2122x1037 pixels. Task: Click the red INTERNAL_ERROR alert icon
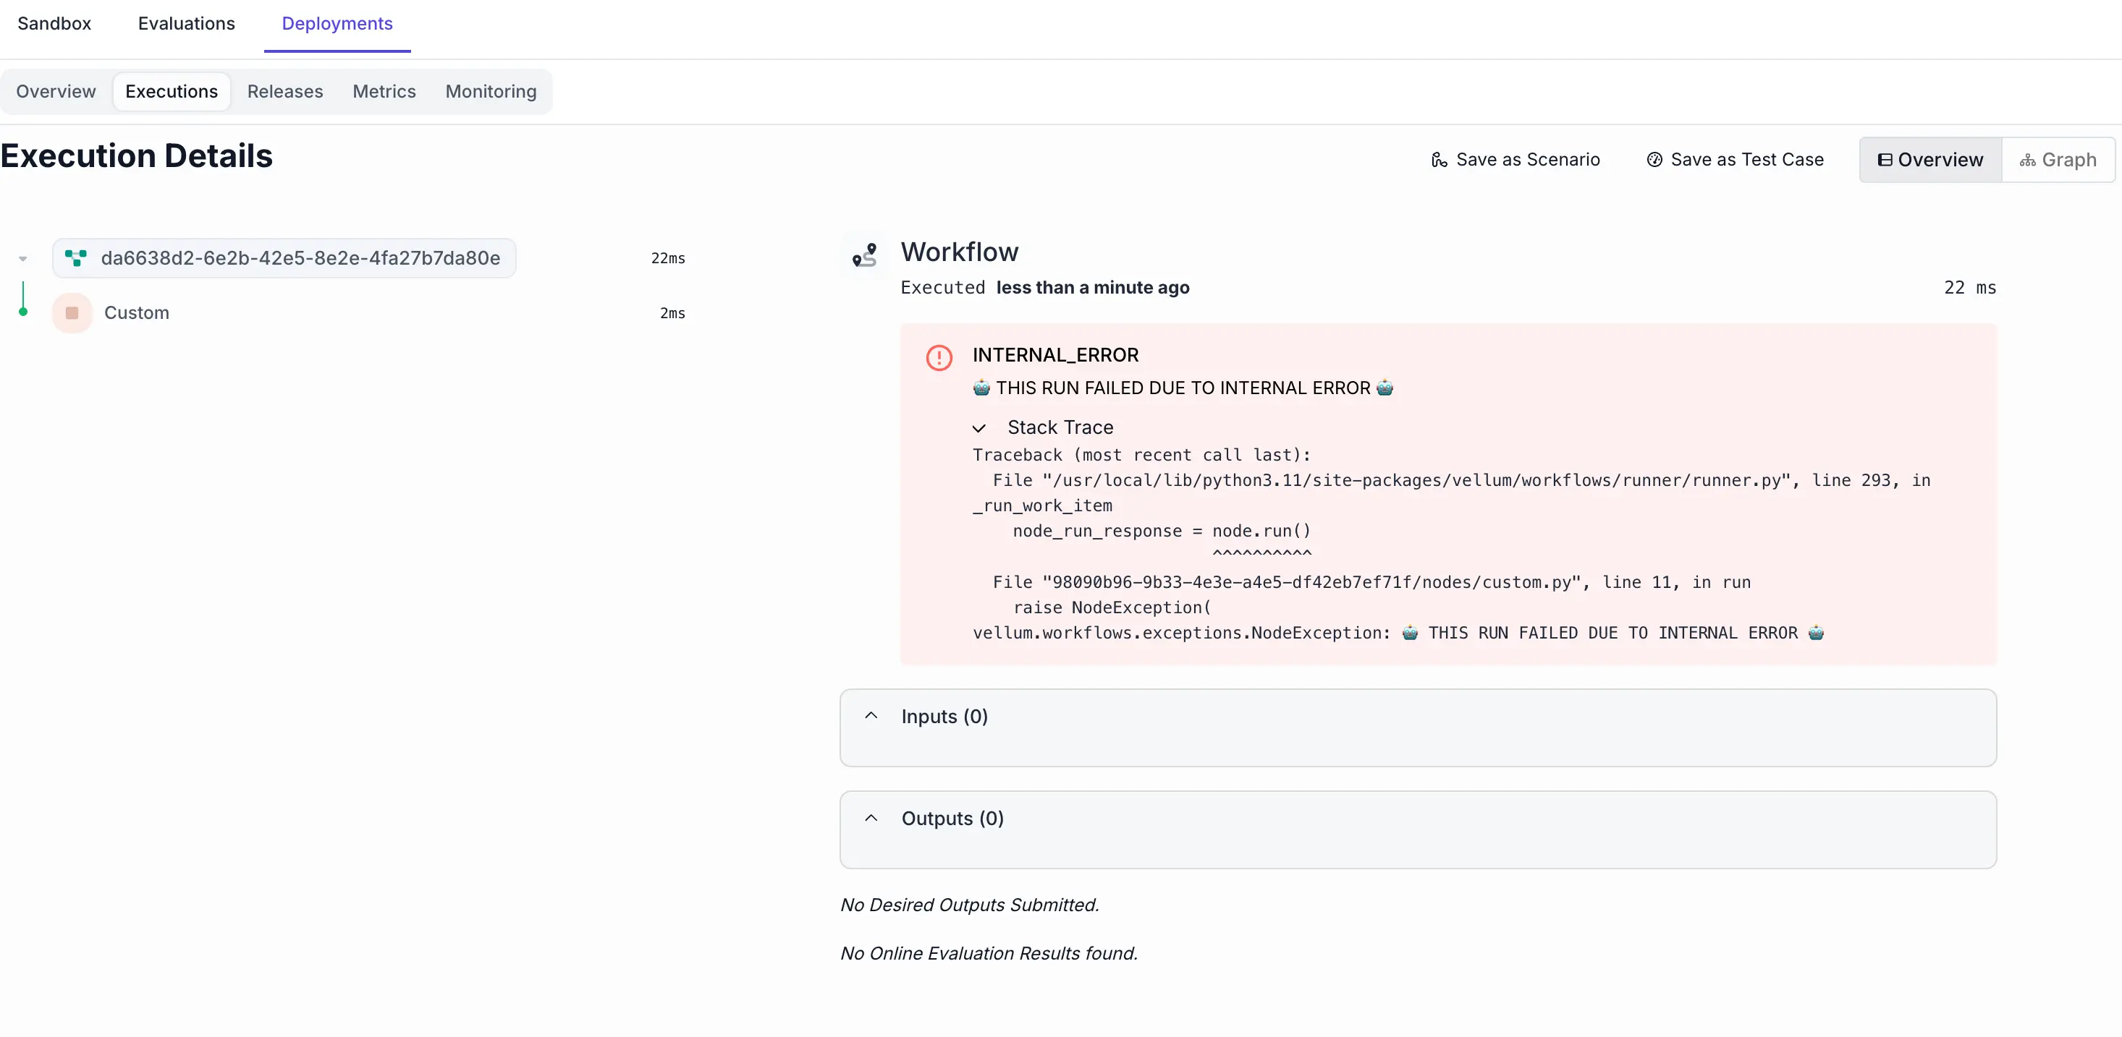click(938, 358)
